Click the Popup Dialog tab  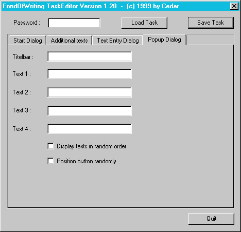click(164, 40)
